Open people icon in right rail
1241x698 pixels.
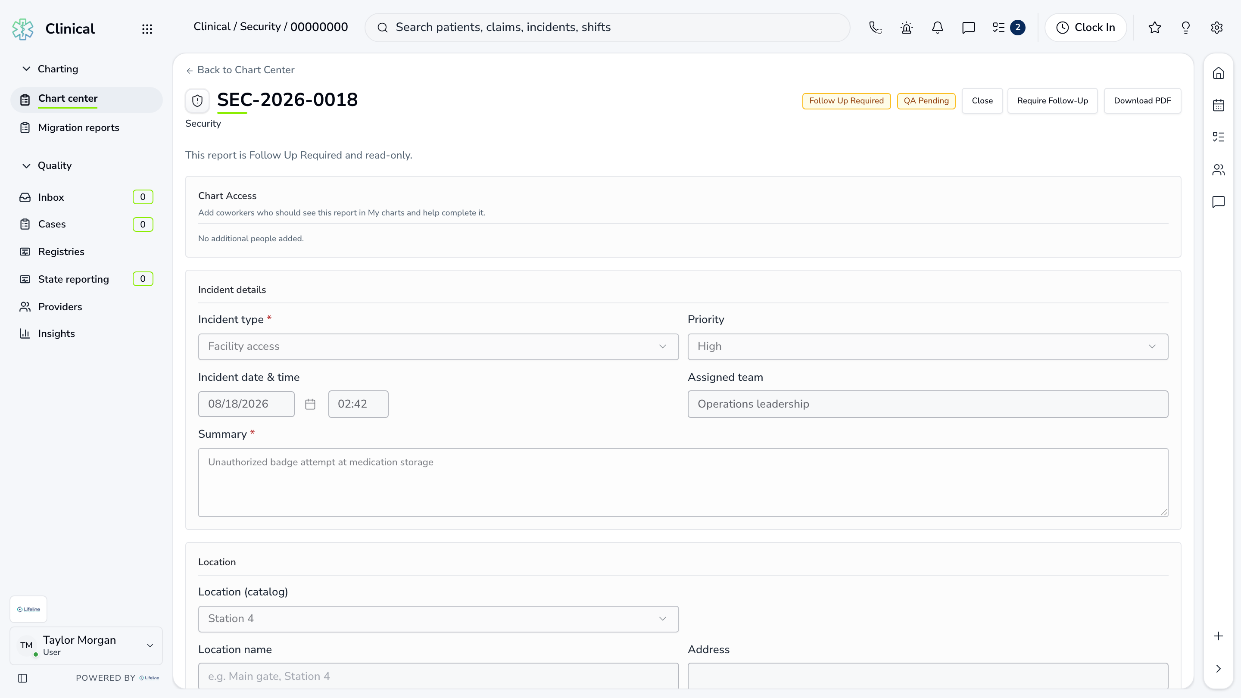(x=1218, y=170)
